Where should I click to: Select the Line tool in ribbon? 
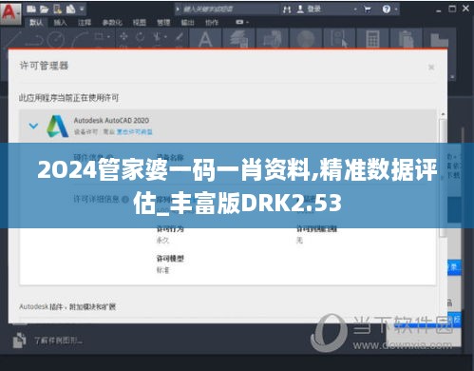(11, 39)
